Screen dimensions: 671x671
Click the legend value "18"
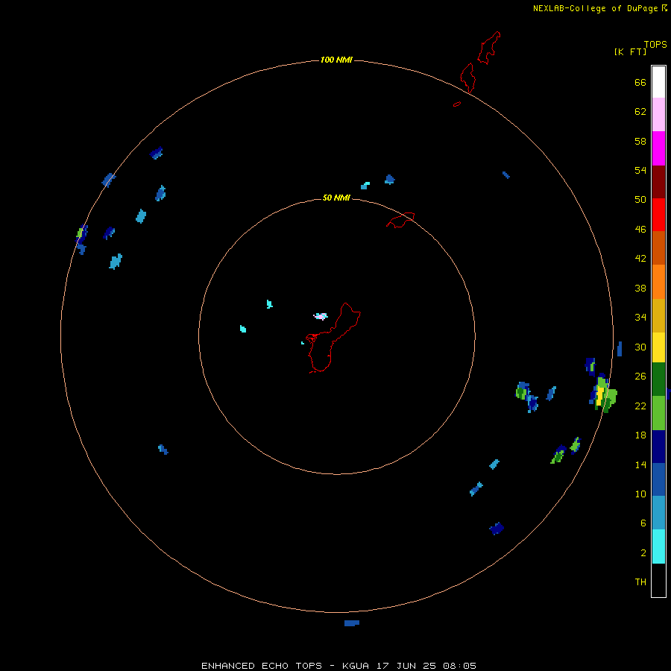pos(640,435)
